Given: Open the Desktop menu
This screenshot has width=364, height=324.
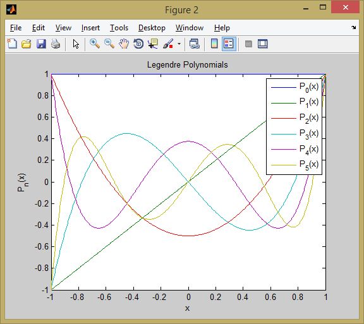Looking at the screenshot, I should click(x=152, y=28).
